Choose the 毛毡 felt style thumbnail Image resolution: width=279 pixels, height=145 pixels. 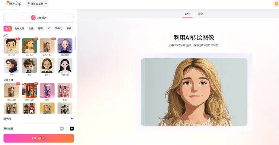[29, 65]
